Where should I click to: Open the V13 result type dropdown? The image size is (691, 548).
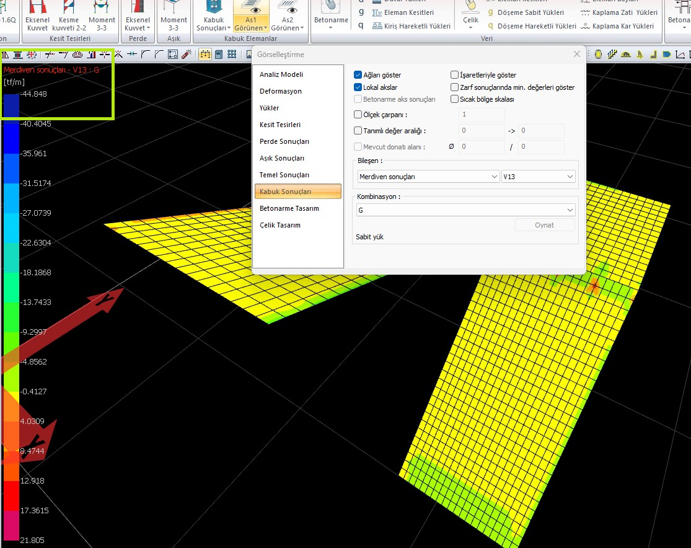click(538, 177)
